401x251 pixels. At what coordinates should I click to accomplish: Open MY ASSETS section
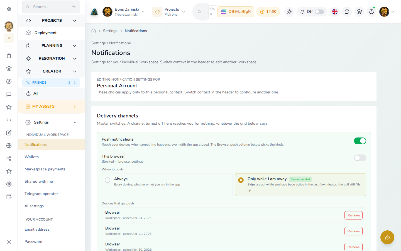51,107
